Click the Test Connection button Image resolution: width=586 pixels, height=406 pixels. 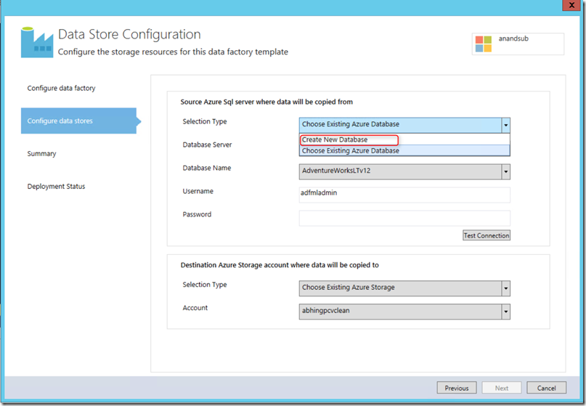pos(487,235)
